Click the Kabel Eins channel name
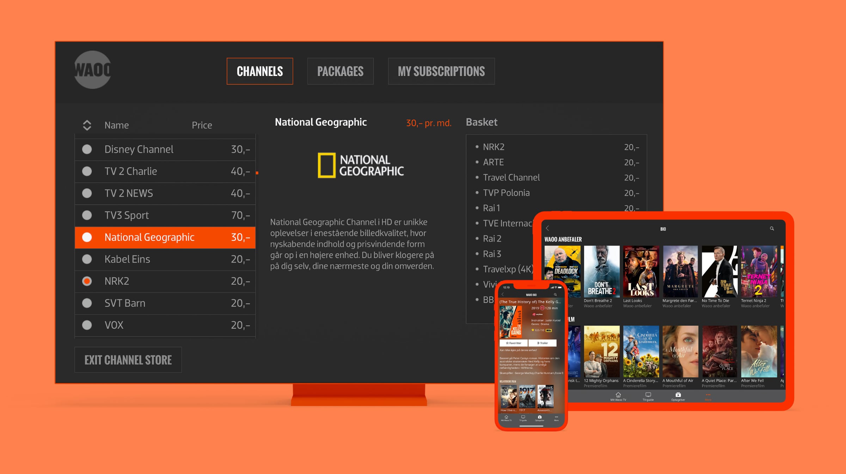The height and width of the screenshot is (474, 846). pyautogui.click(x=127, y=259)
